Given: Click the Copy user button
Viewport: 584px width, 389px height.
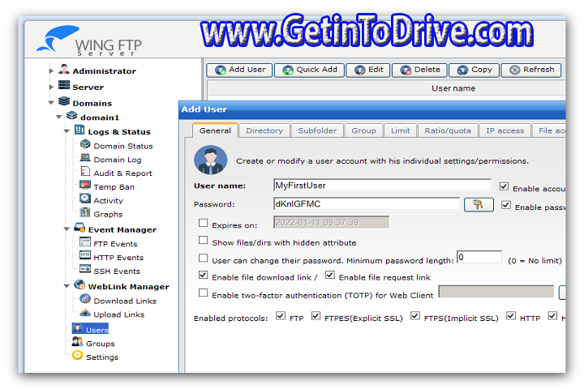Looking at the screenshot, I should pyautogui.click(x=474, y=70).
